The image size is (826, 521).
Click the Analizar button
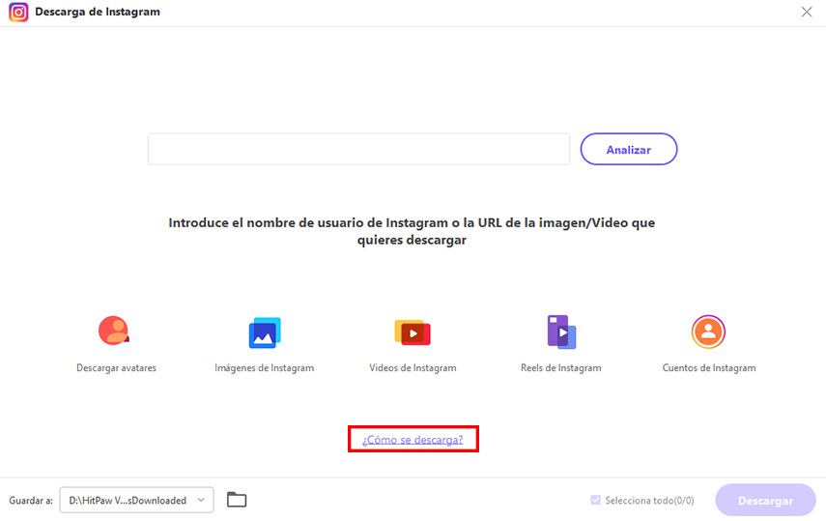[x=629, y=149]
